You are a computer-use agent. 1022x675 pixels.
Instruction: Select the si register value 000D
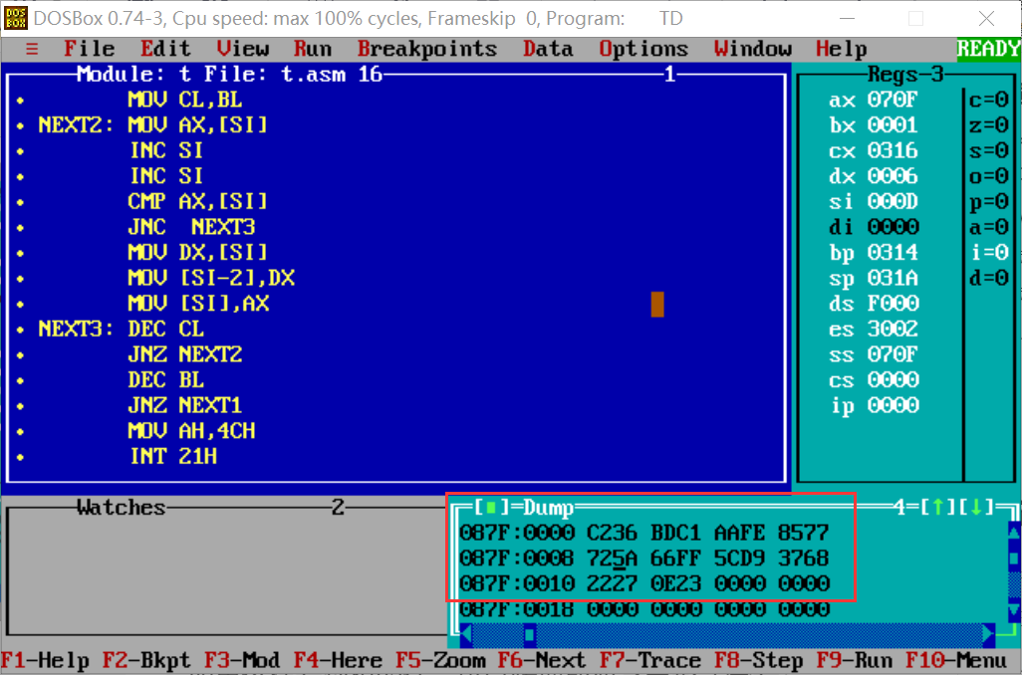[893, 201]
